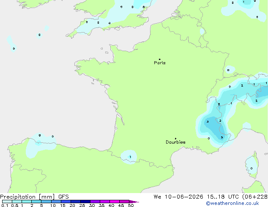Click the 'We 10-06-2026 15..18 UTC' date text

tap(196, 197)
